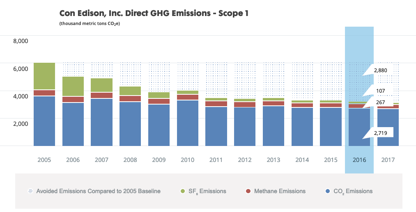Select the 2014 blue CO2 bar
The image size is (416, 212).
tap(302, 127)
